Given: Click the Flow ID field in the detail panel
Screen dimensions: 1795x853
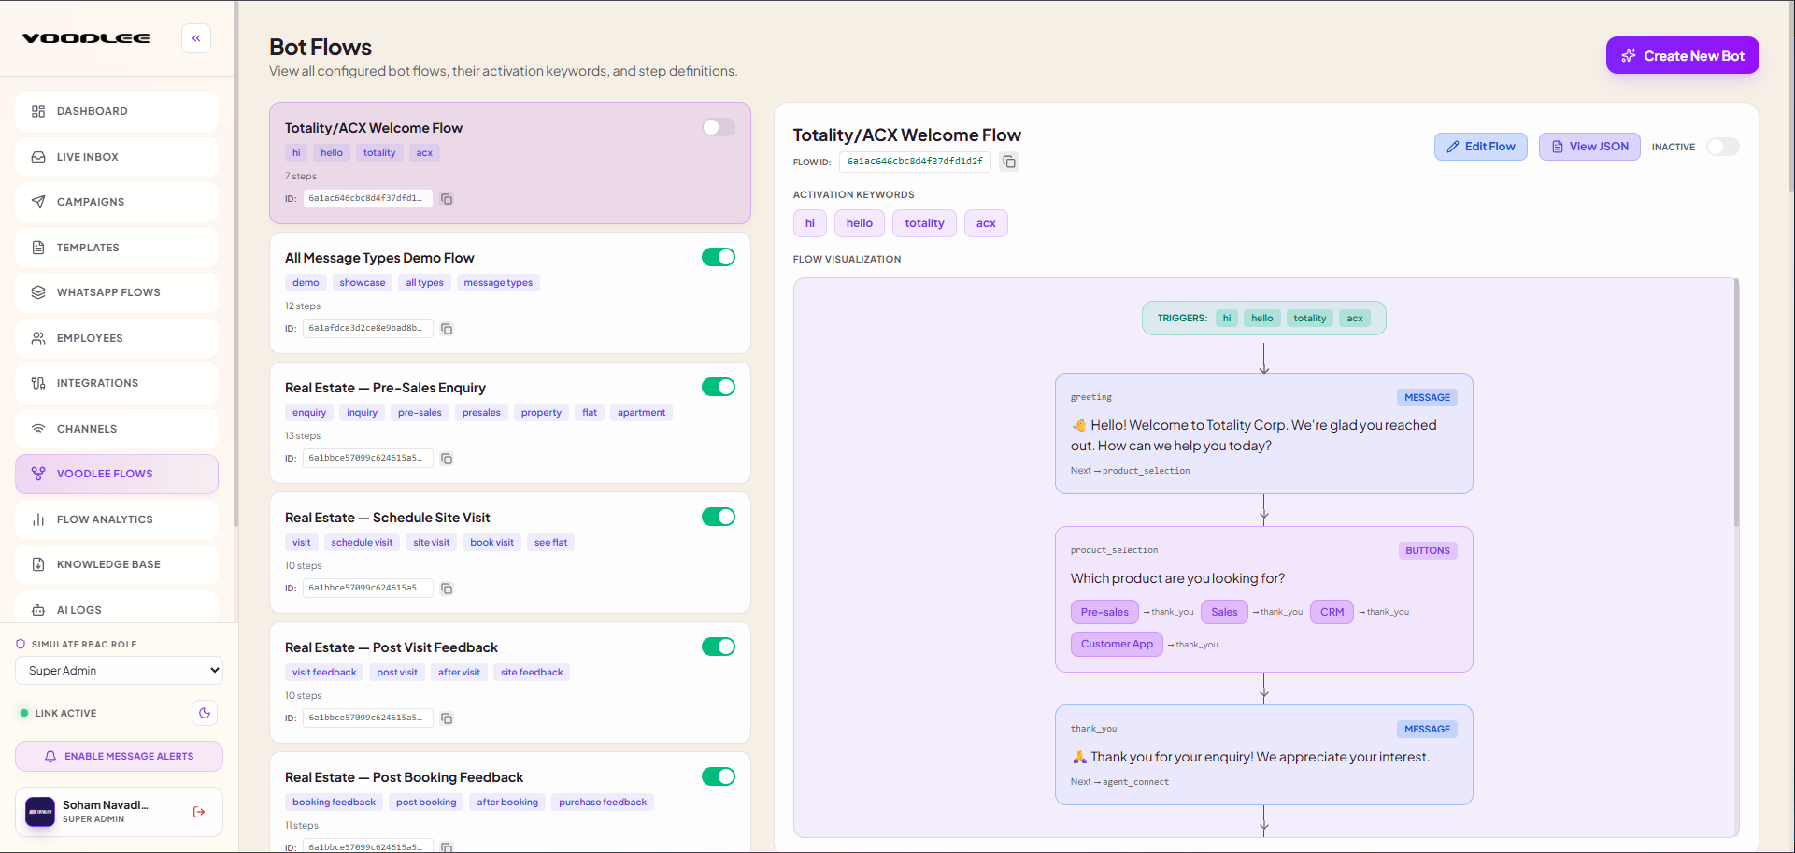Looking at the screenshot, I should [x=915, y=162].
